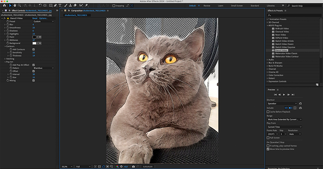Image resolution: width=323 pixels, height=169 pixels.
Task: Select the Hand tool
Action: (15, 6)
